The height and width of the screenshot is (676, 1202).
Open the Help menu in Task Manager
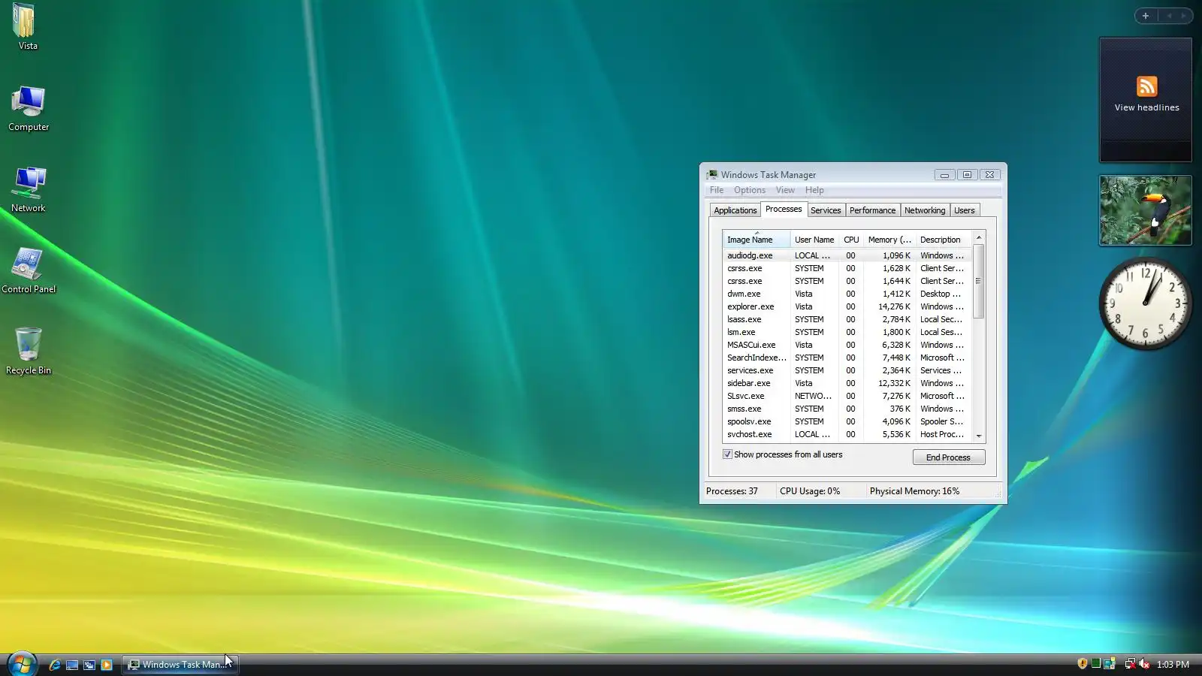[814, 190]
